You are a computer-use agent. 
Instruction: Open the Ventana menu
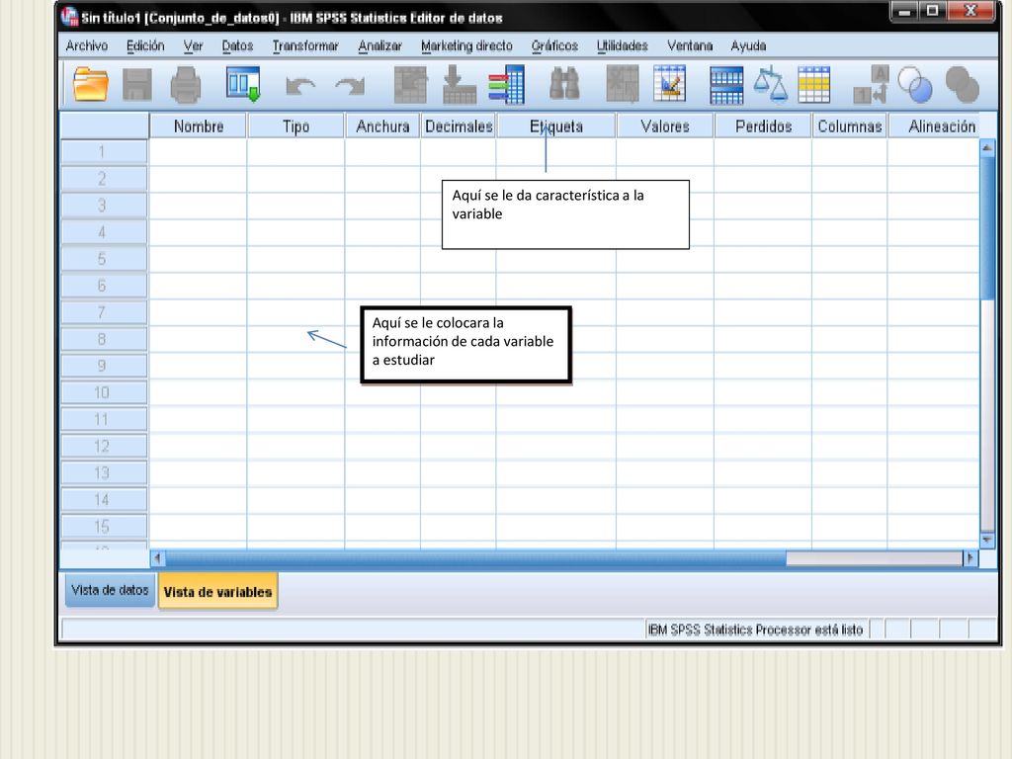[690, 45]
